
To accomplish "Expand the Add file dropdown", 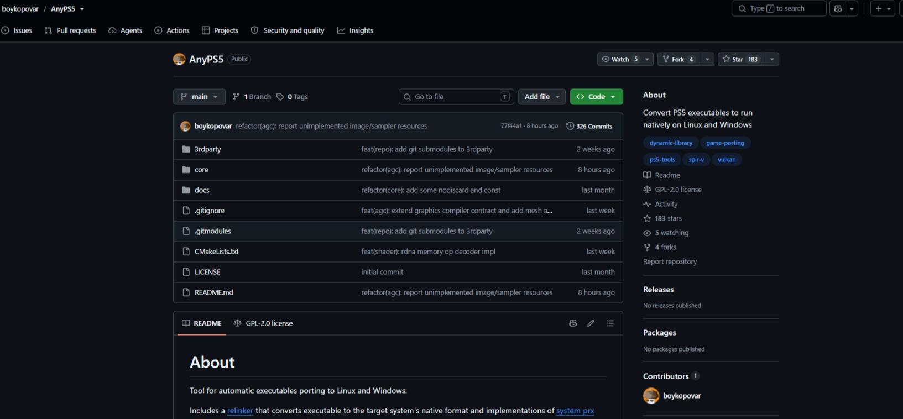I will [x=542, y=97].
